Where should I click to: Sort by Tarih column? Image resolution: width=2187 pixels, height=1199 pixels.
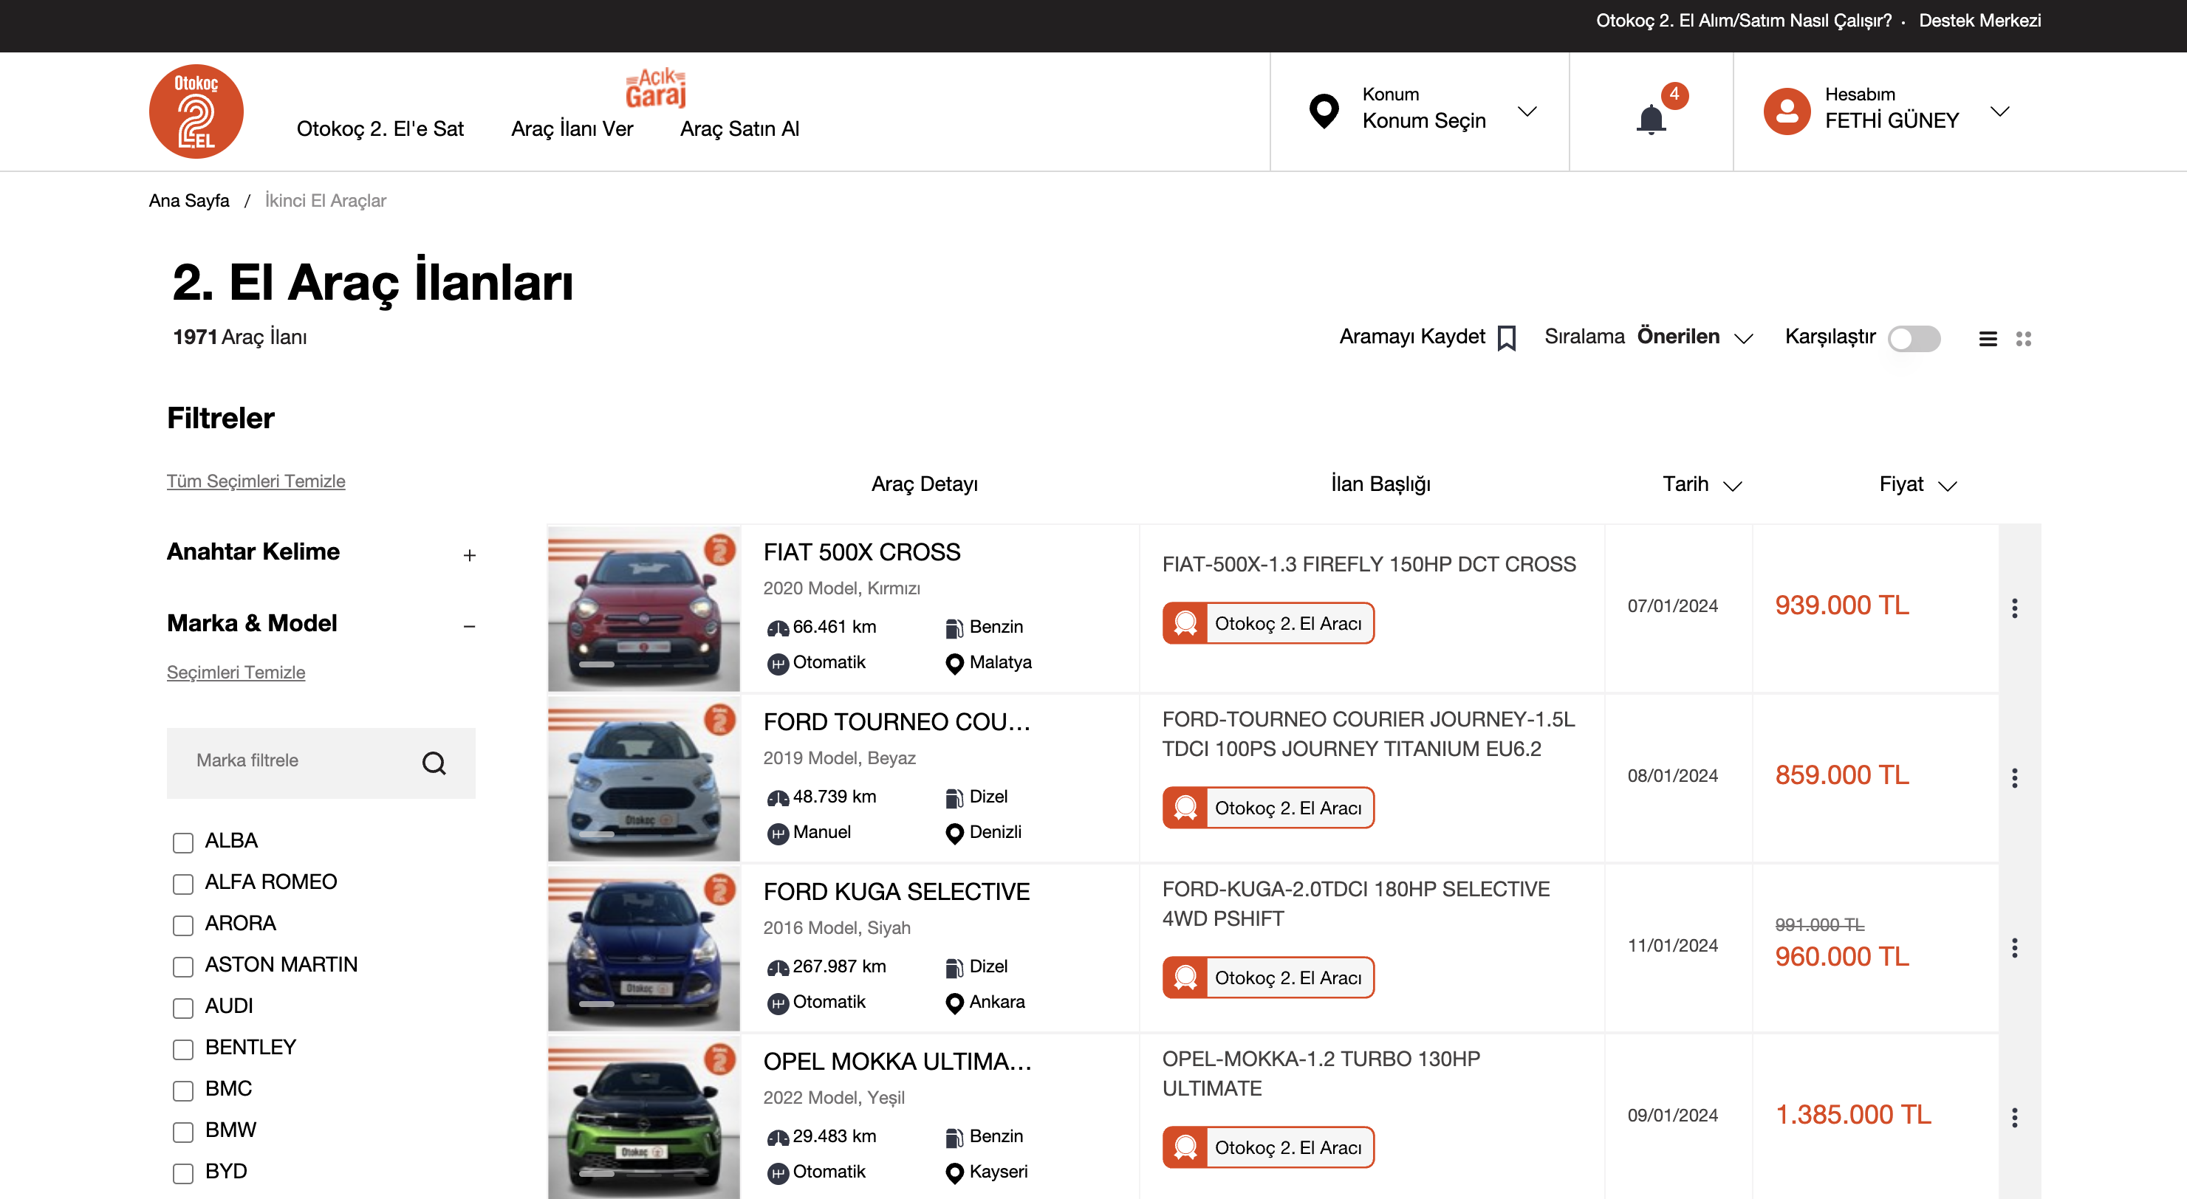coord(1702,484)
